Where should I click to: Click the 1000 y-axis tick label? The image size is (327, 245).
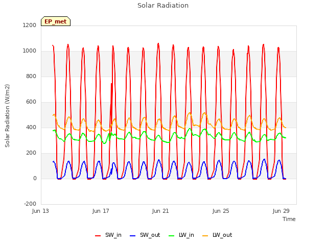tap(30, 51)
